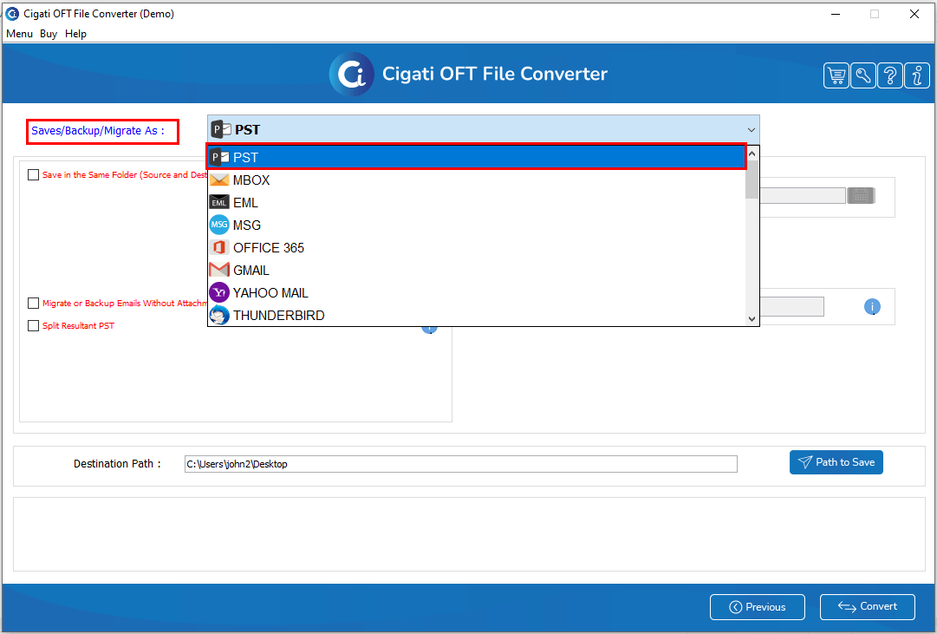Select OFFICE 365 as target

pyautogui.click(x=476, y=248)
